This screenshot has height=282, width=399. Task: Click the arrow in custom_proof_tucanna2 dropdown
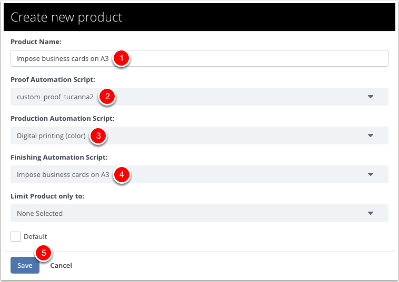(371, 97)
